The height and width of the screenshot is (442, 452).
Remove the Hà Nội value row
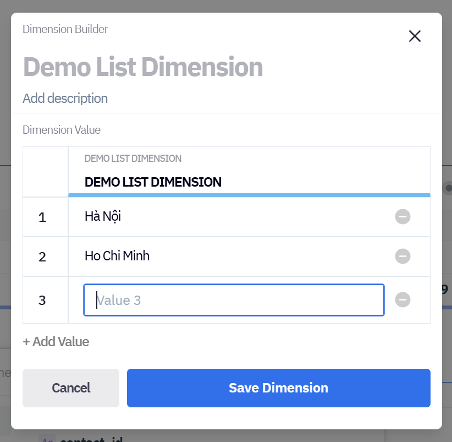[403, 217]
